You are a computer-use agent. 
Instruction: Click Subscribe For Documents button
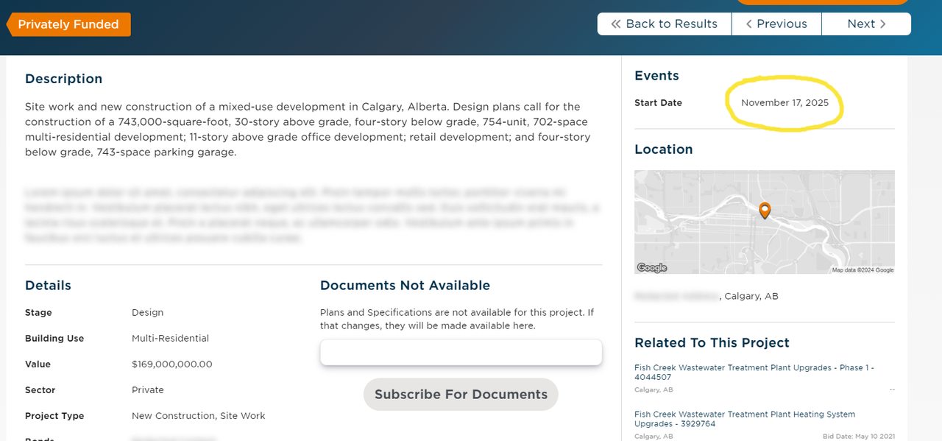coord(461,394)
